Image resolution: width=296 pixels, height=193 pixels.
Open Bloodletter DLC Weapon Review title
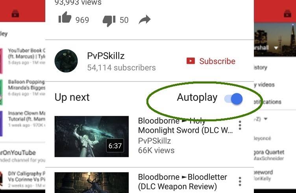(182, 182)
